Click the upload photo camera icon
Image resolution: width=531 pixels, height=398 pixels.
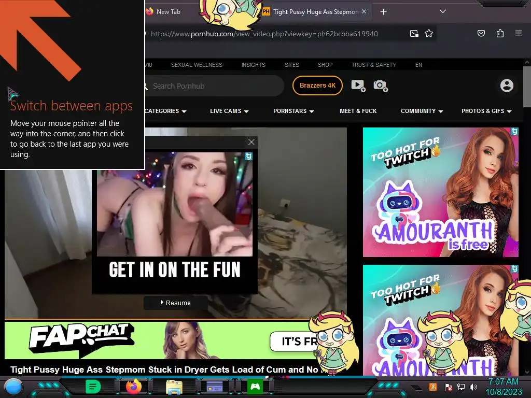point(380,86)
